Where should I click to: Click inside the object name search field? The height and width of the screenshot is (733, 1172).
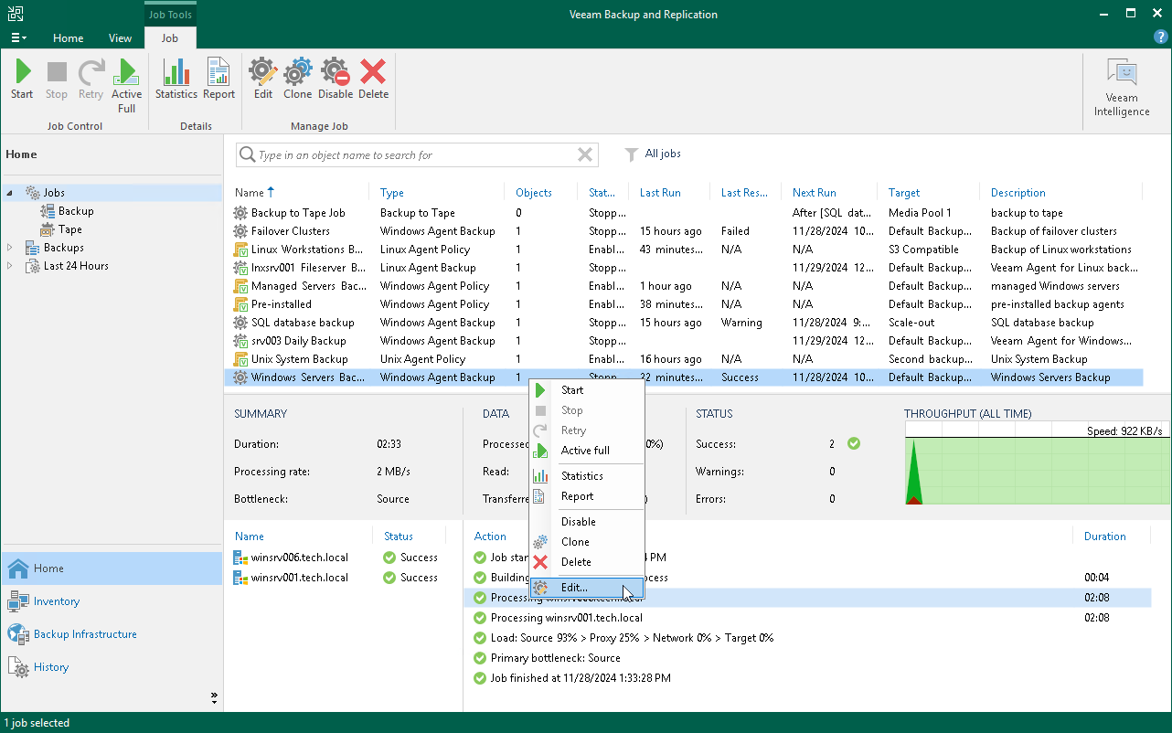coord(416,155)
